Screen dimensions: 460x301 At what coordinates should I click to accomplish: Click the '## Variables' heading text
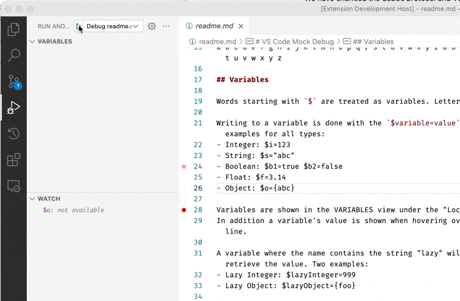[x=243, y=80]
